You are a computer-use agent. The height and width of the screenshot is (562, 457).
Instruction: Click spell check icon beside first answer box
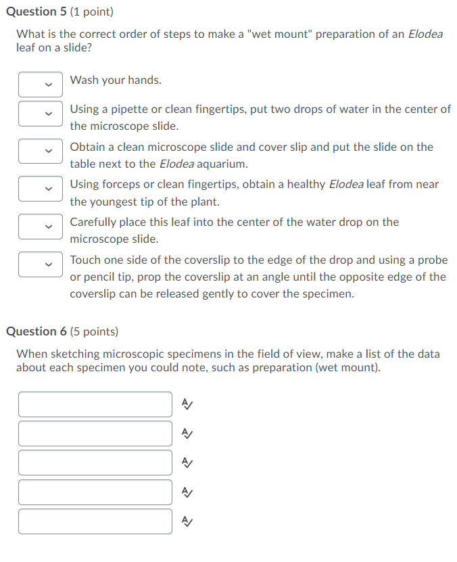187,404
